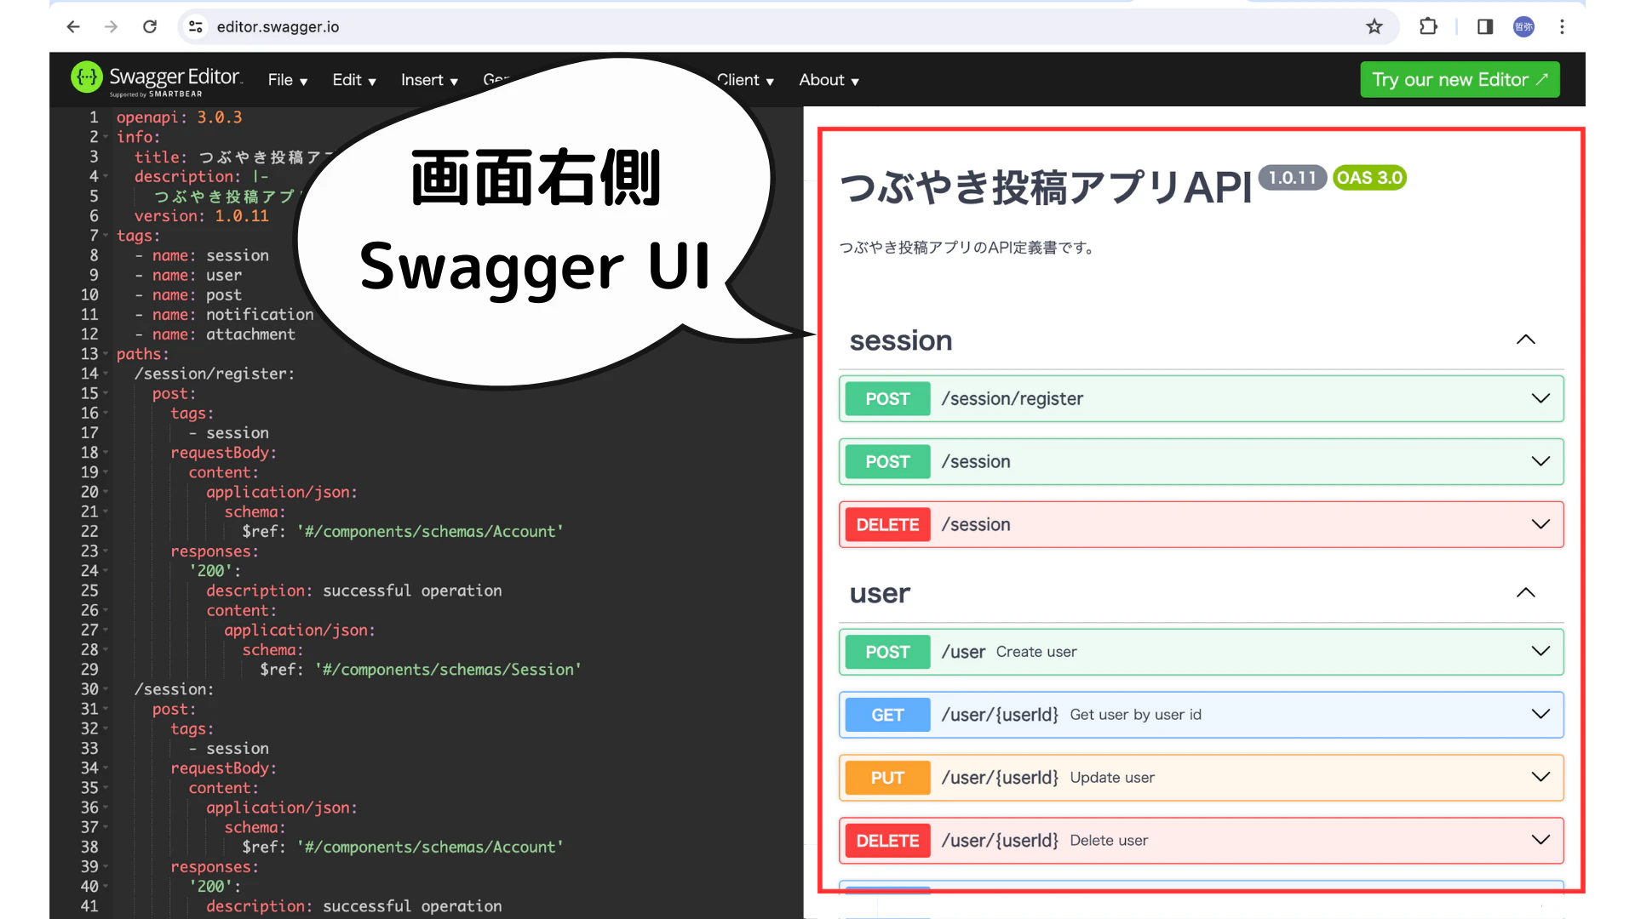Click the '- name: user' code line
The width and height of the screenshot is (1635, 919).
pos(188,275)
